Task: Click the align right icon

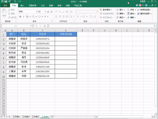Action: coord(63,16)
